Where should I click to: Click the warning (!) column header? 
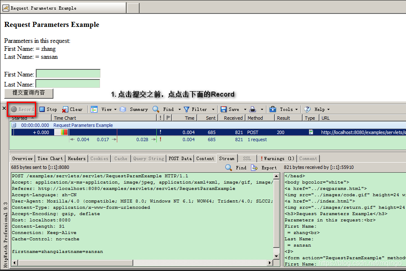(x=160, y=118)
